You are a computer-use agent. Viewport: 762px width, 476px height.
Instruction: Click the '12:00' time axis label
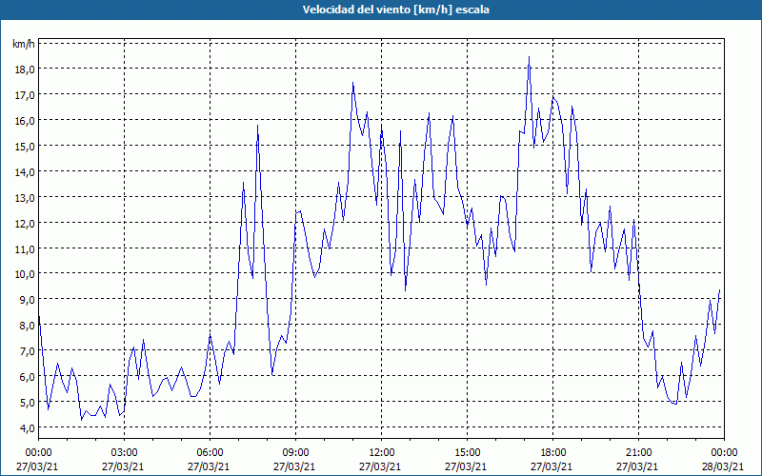[382, 453]
